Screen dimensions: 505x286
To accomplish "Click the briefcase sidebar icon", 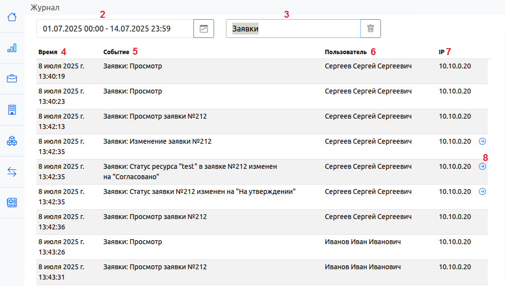I will click(12, 79).
